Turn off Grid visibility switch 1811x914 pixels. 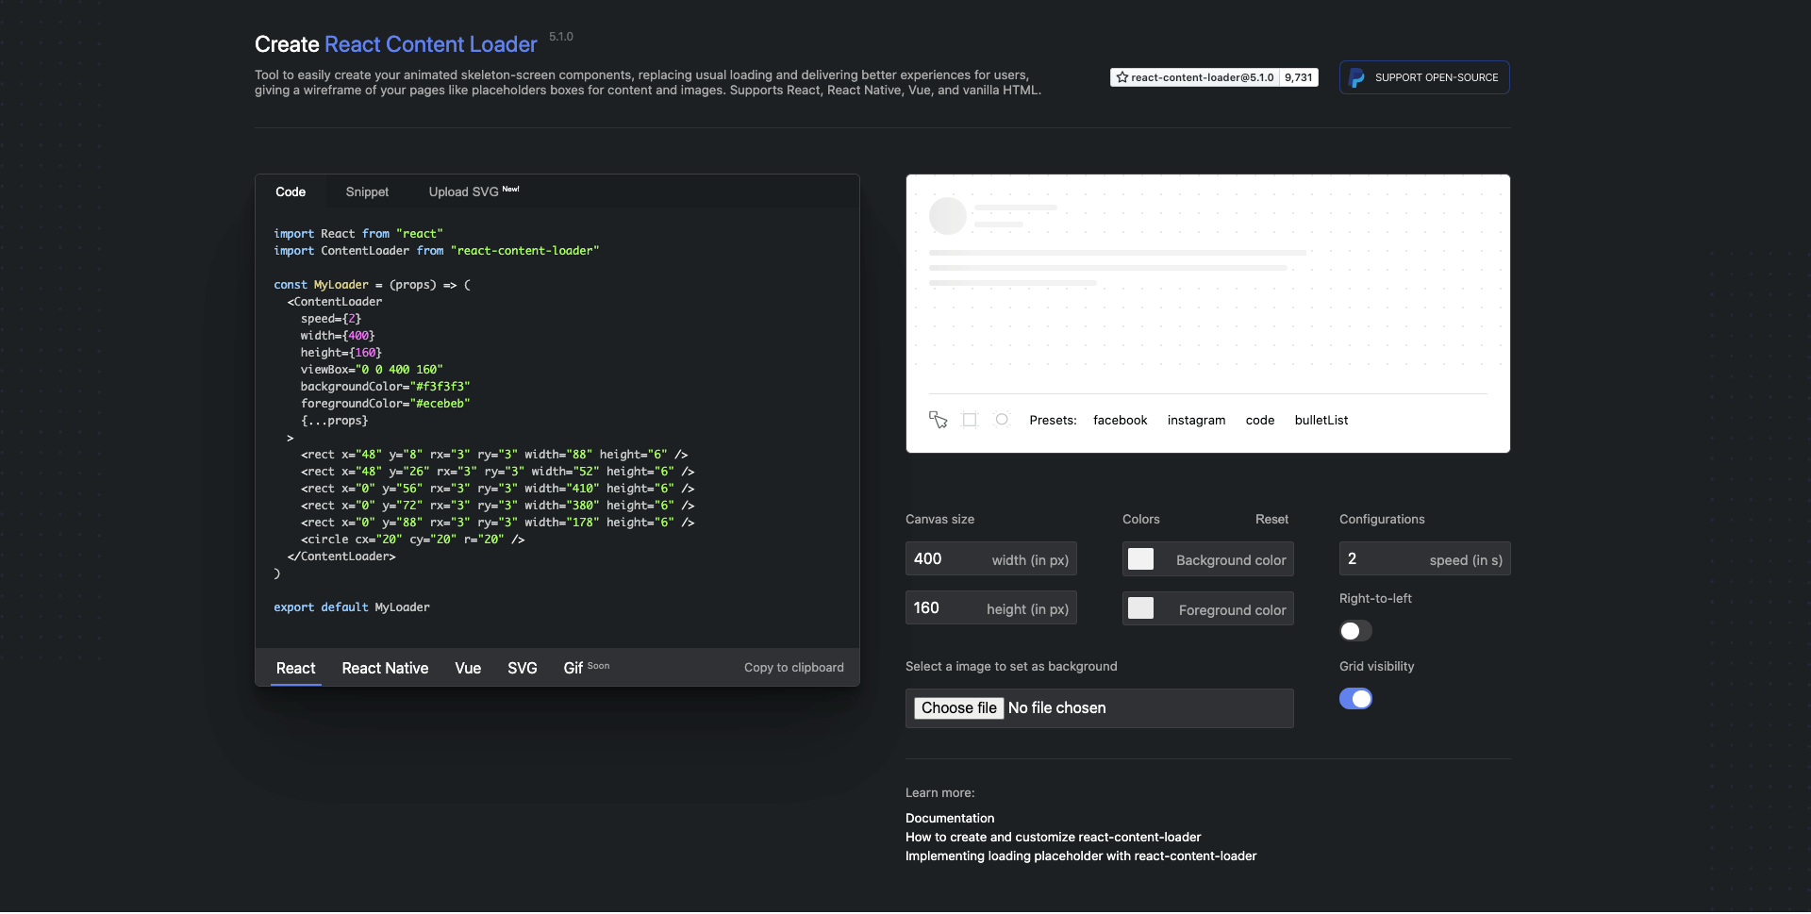1355,699
